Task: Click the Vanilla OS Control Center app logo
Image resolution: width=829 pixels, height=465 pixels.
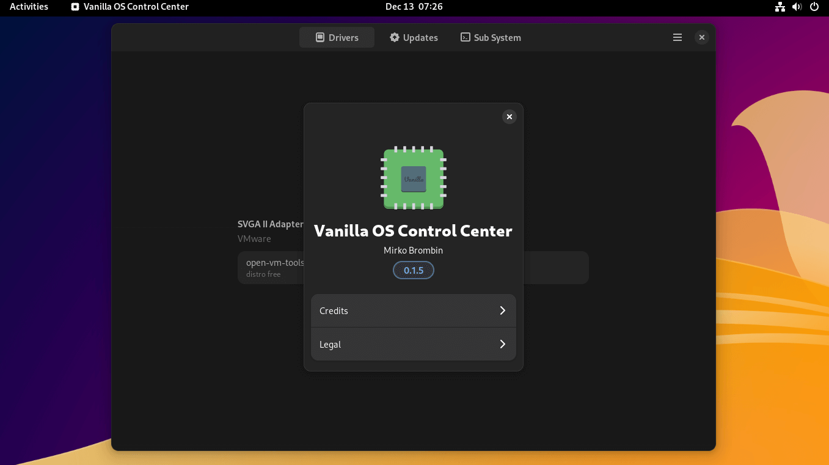Action: (x=413, y=178)
